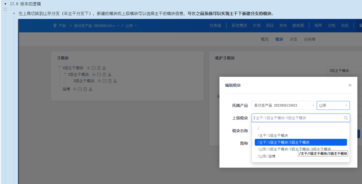
Task: Click add icon next to 1级主干模块
Action: (88, 68)
